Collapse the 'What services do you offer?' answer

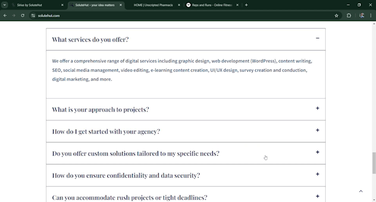click(317, 38)
